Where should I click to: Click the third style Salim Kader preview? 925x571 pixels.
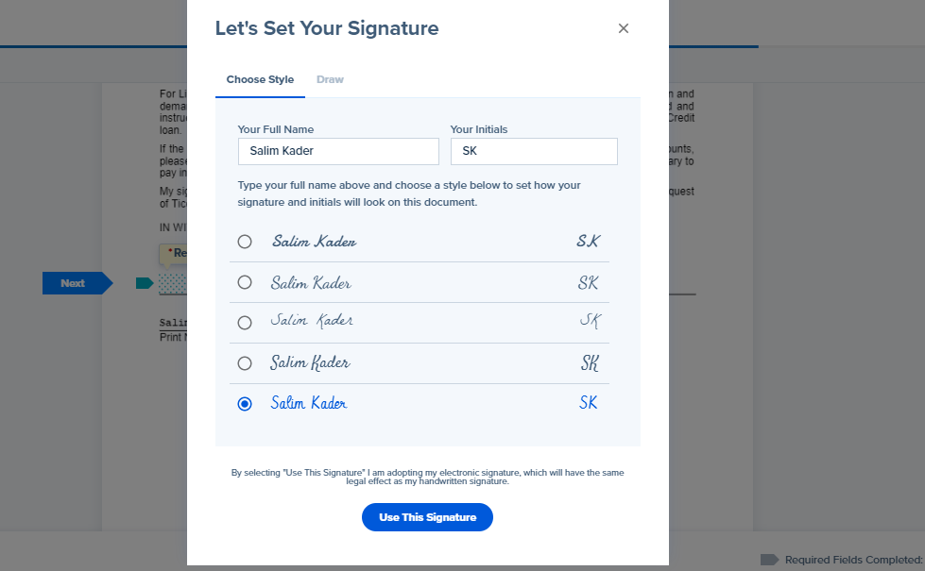(312, 321)
